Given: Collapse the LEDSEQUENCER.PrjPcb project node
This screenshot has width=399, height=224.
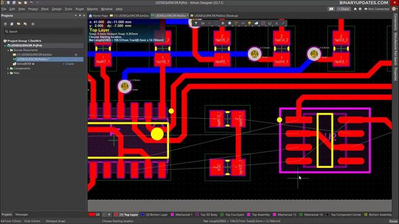Looking at the screenshot, I should pos(5,45).
